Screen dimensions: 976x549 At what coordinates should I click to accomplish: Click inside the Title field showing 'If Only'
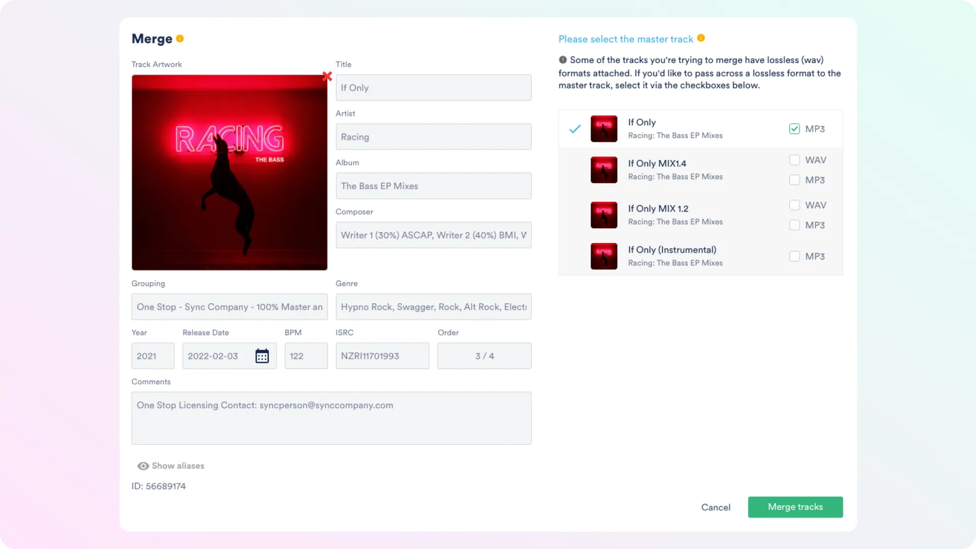pyautogui.click(x=433, y=87)
